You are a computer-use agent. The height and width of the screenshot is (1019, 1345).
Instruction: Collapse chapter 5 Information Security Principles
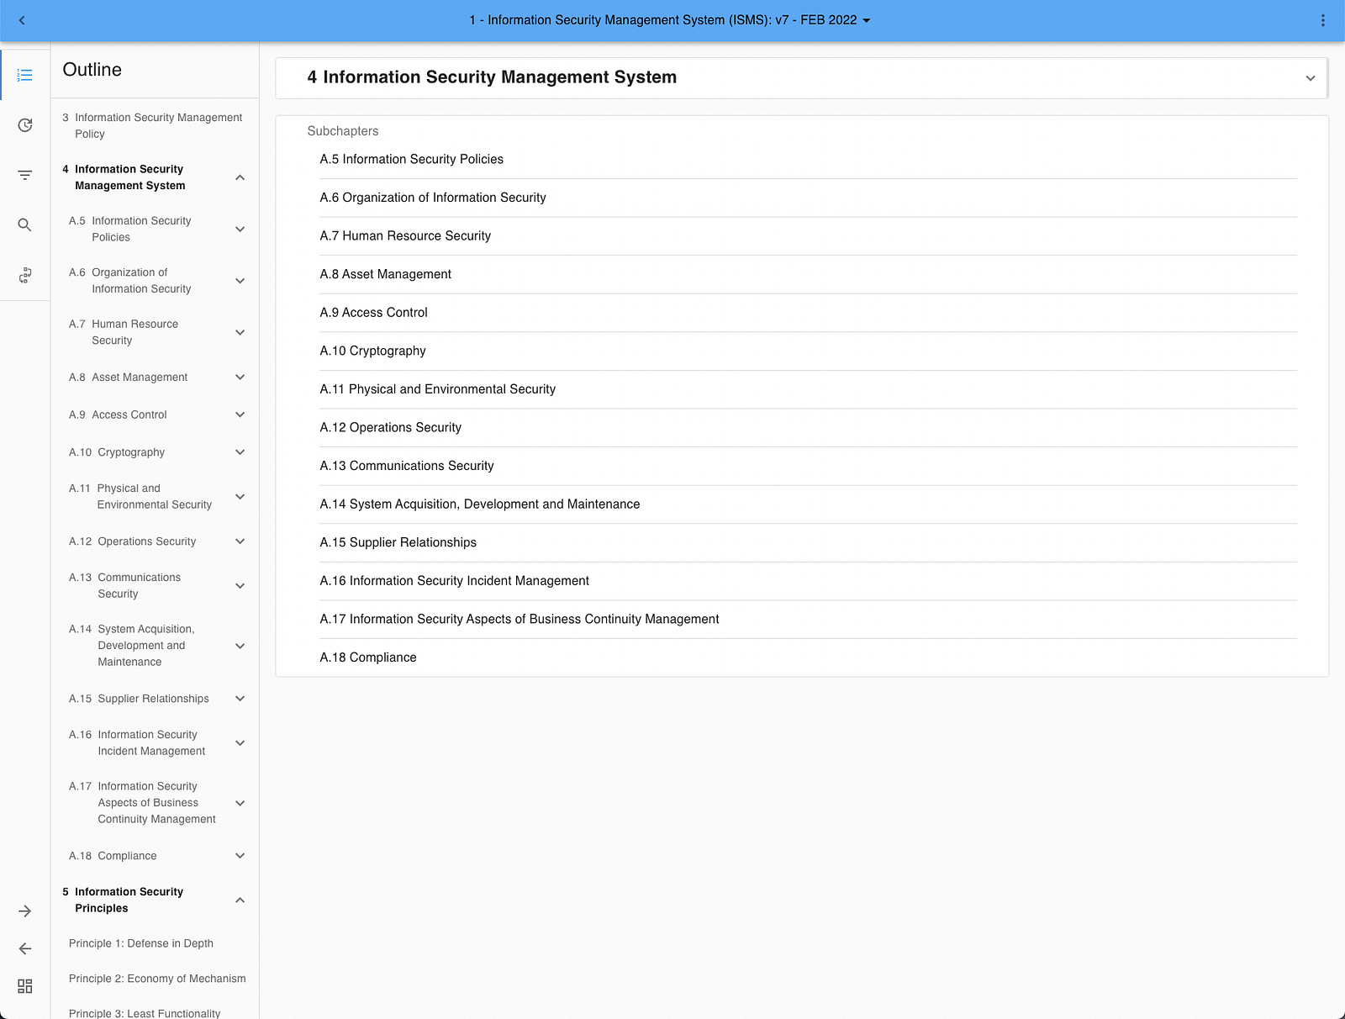pos(240,900)
